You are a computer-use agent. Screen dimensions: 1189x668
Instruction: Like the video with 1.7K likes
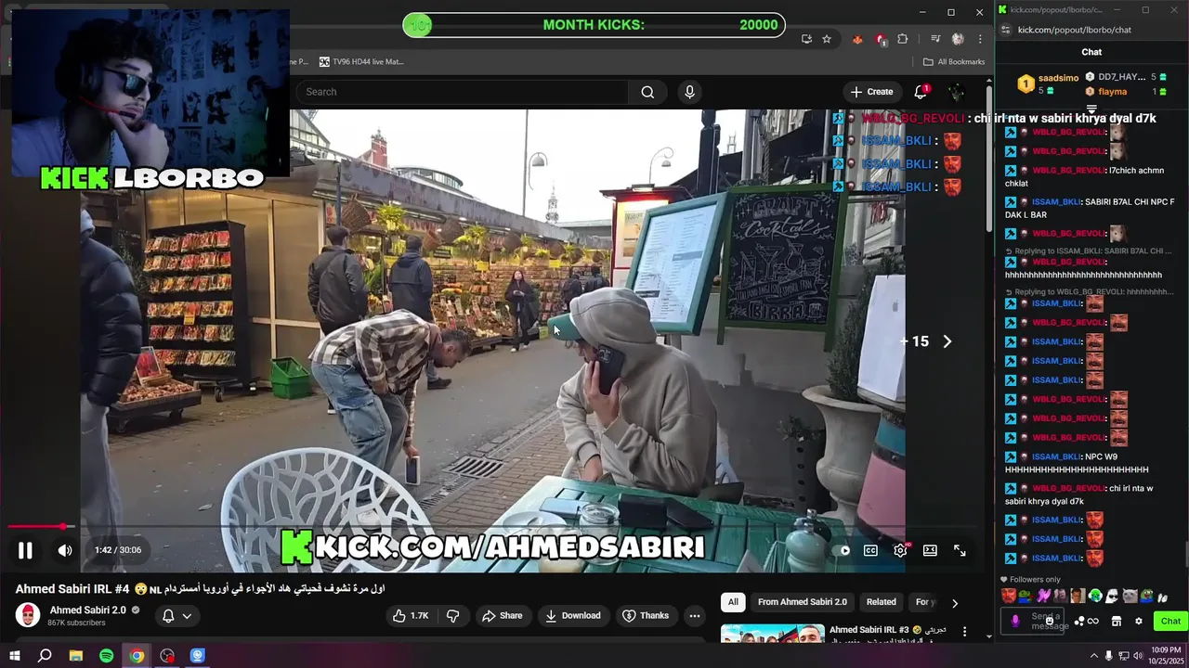pyautogui.click(x=411, y=615)
